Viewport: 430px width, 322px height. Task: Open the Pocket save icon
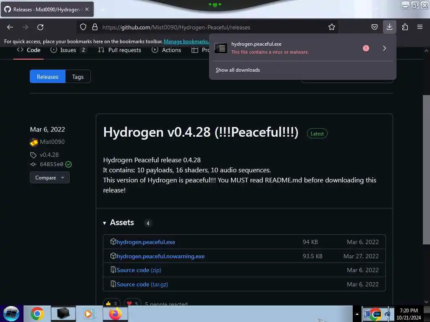click(x=374, y=27)
